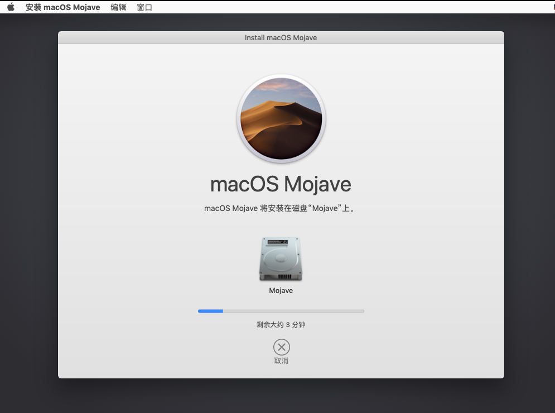Viewport: 555px width, 413px height.
Task: Click the Mojave disk name label
Action: coord(281,290)
